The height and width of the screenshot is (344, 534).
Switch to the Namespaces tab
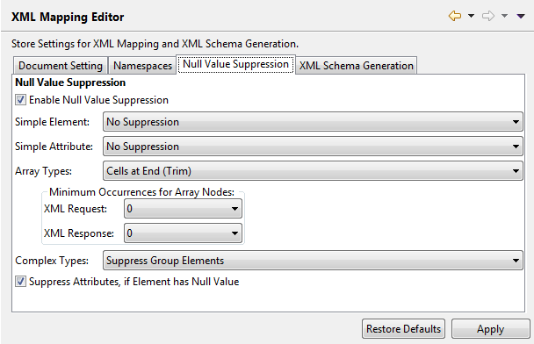pyautogui.click(x=142, y=65)
